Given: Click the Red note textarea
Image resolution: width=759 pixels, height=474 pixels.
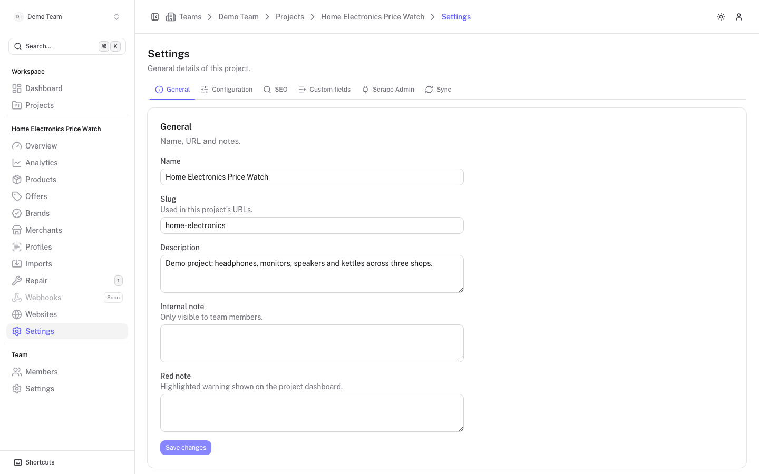Looking at the screenshot, I should pos(312,413).
